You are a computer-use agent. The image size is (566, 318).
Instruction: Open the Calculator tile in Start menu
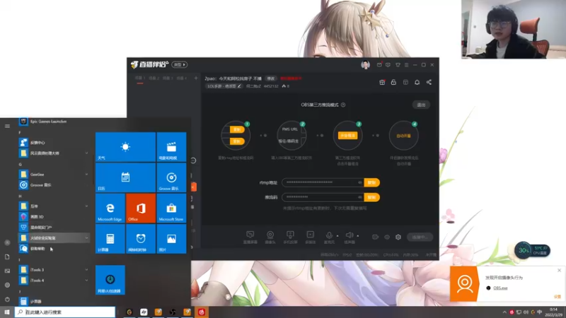(110, 239)
